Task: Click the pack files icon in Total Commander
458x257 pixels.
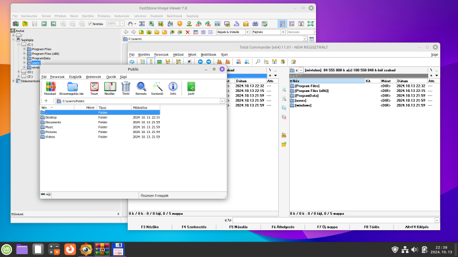Action: 219,62
